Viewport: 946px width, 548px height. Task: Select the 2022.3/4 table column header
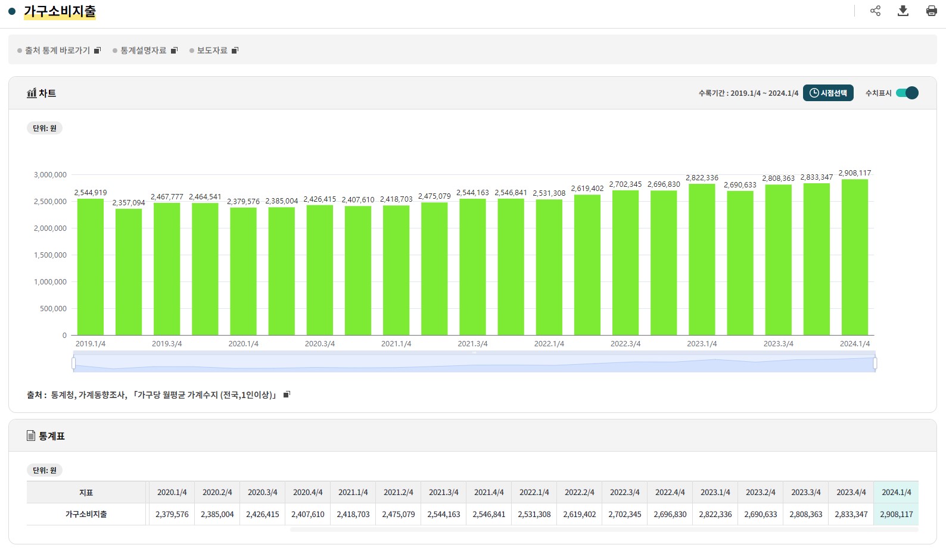(x=624, y=492)
